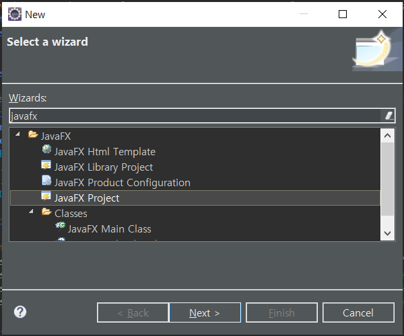
Task: Collapse the JavaFX tree category
Action: tap(18, 134)
